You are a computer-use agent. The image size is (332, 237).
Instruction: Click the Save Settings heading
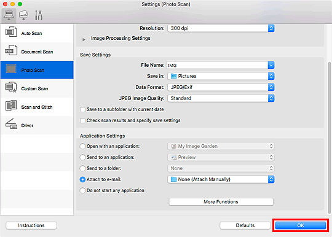(x=95, y=55)
